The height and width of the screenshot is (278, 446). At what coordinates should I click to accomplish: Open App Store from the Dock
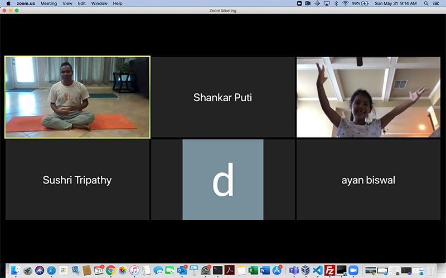tap(277, 270)
